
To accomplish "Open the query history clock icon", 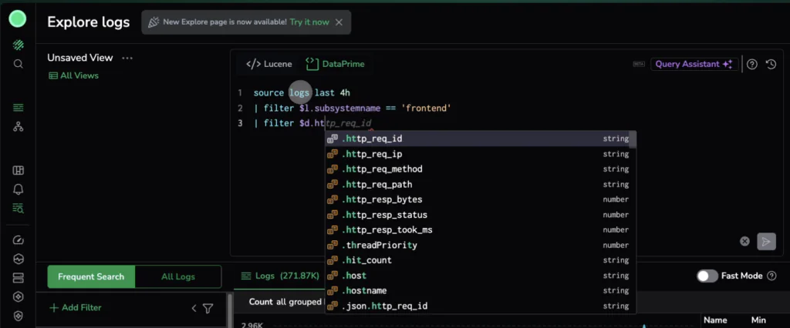I will click(x=771, y=65).
